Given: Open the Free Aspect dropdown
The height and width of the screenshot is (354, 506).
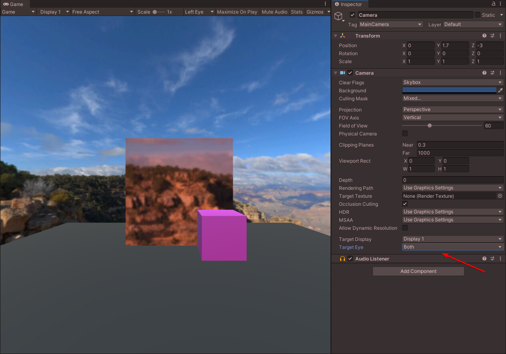Looking at the screenshot, I should coord(102,12).
